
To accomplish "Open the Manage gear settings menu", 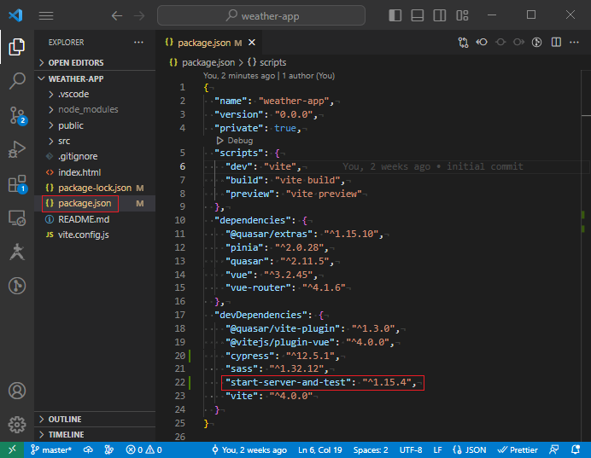I will tap(17, 425).
